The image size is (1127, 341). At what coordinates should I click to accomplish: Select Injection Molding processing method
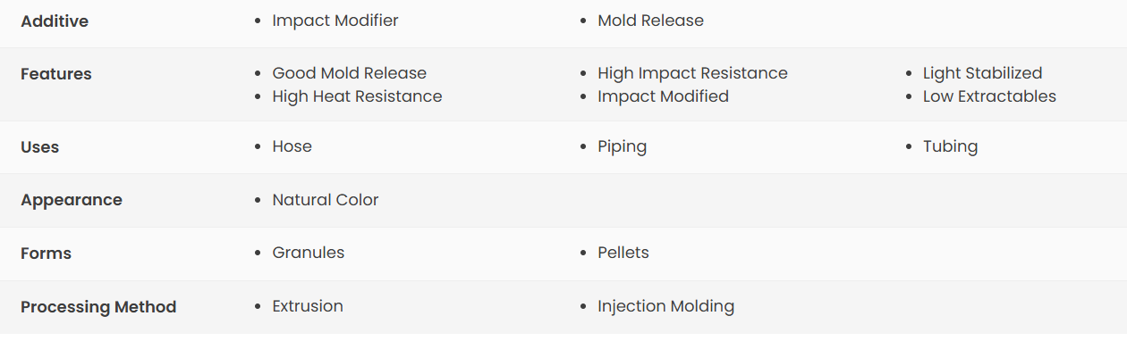click(665, 306)
